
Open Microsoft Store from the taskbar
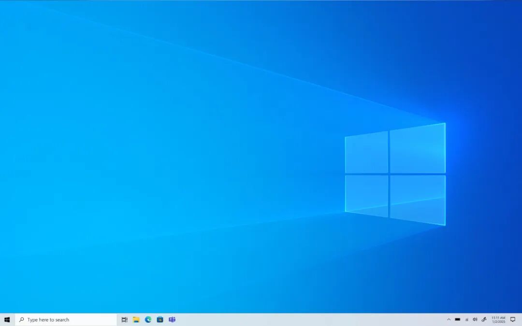[x=160, y=320]
